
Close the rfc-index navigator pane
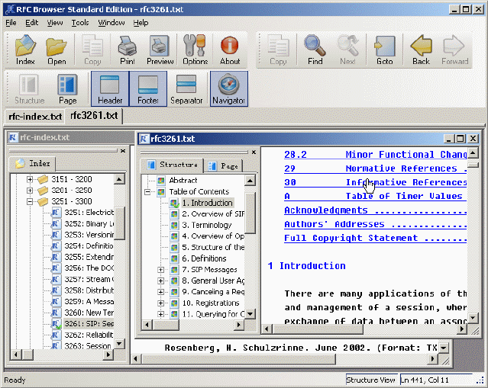pos(123,151)
